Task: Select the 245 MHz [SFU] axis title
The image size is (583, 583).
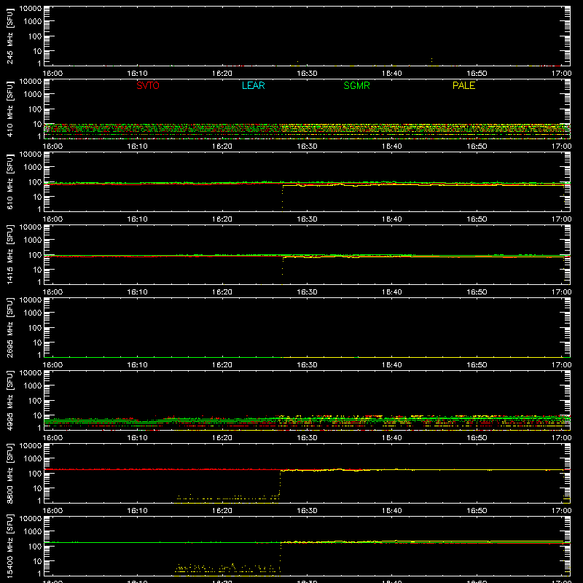Action: click(x=10, y=36)
